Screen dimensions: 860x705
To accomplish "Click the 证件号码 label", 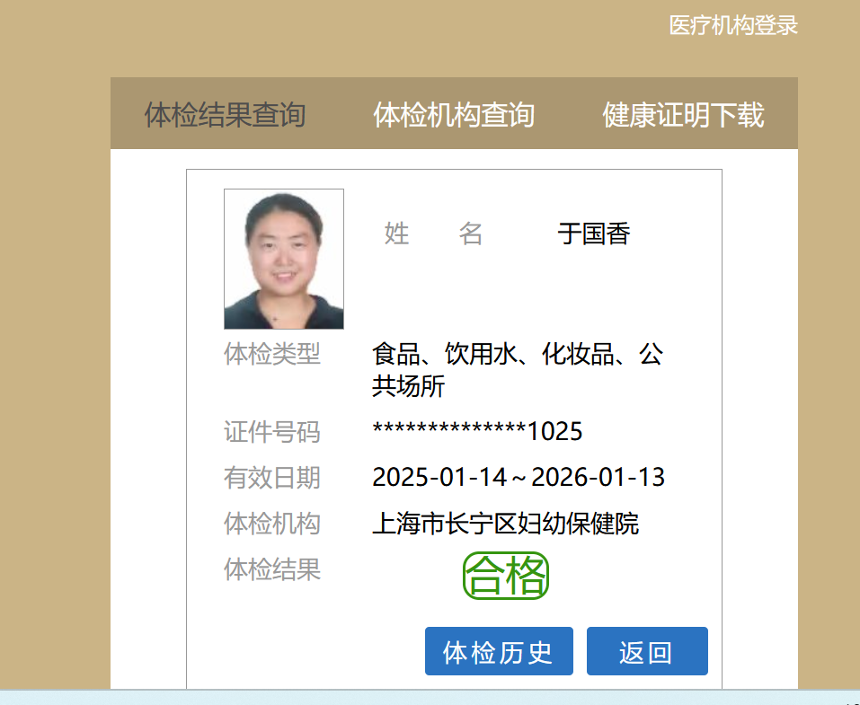I will click(x=272, y=432).
